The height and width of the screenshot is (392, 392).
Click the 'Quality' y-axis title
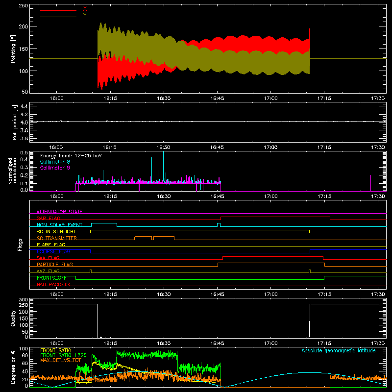(13, 318)
